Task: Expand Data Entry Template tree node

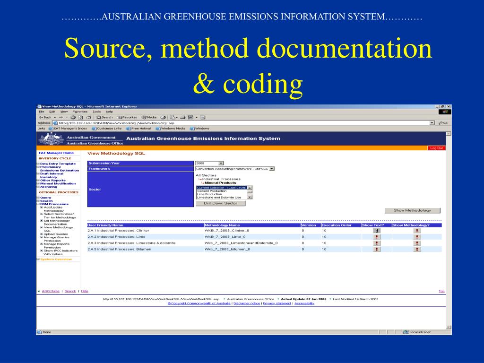Action: [38, 164]
